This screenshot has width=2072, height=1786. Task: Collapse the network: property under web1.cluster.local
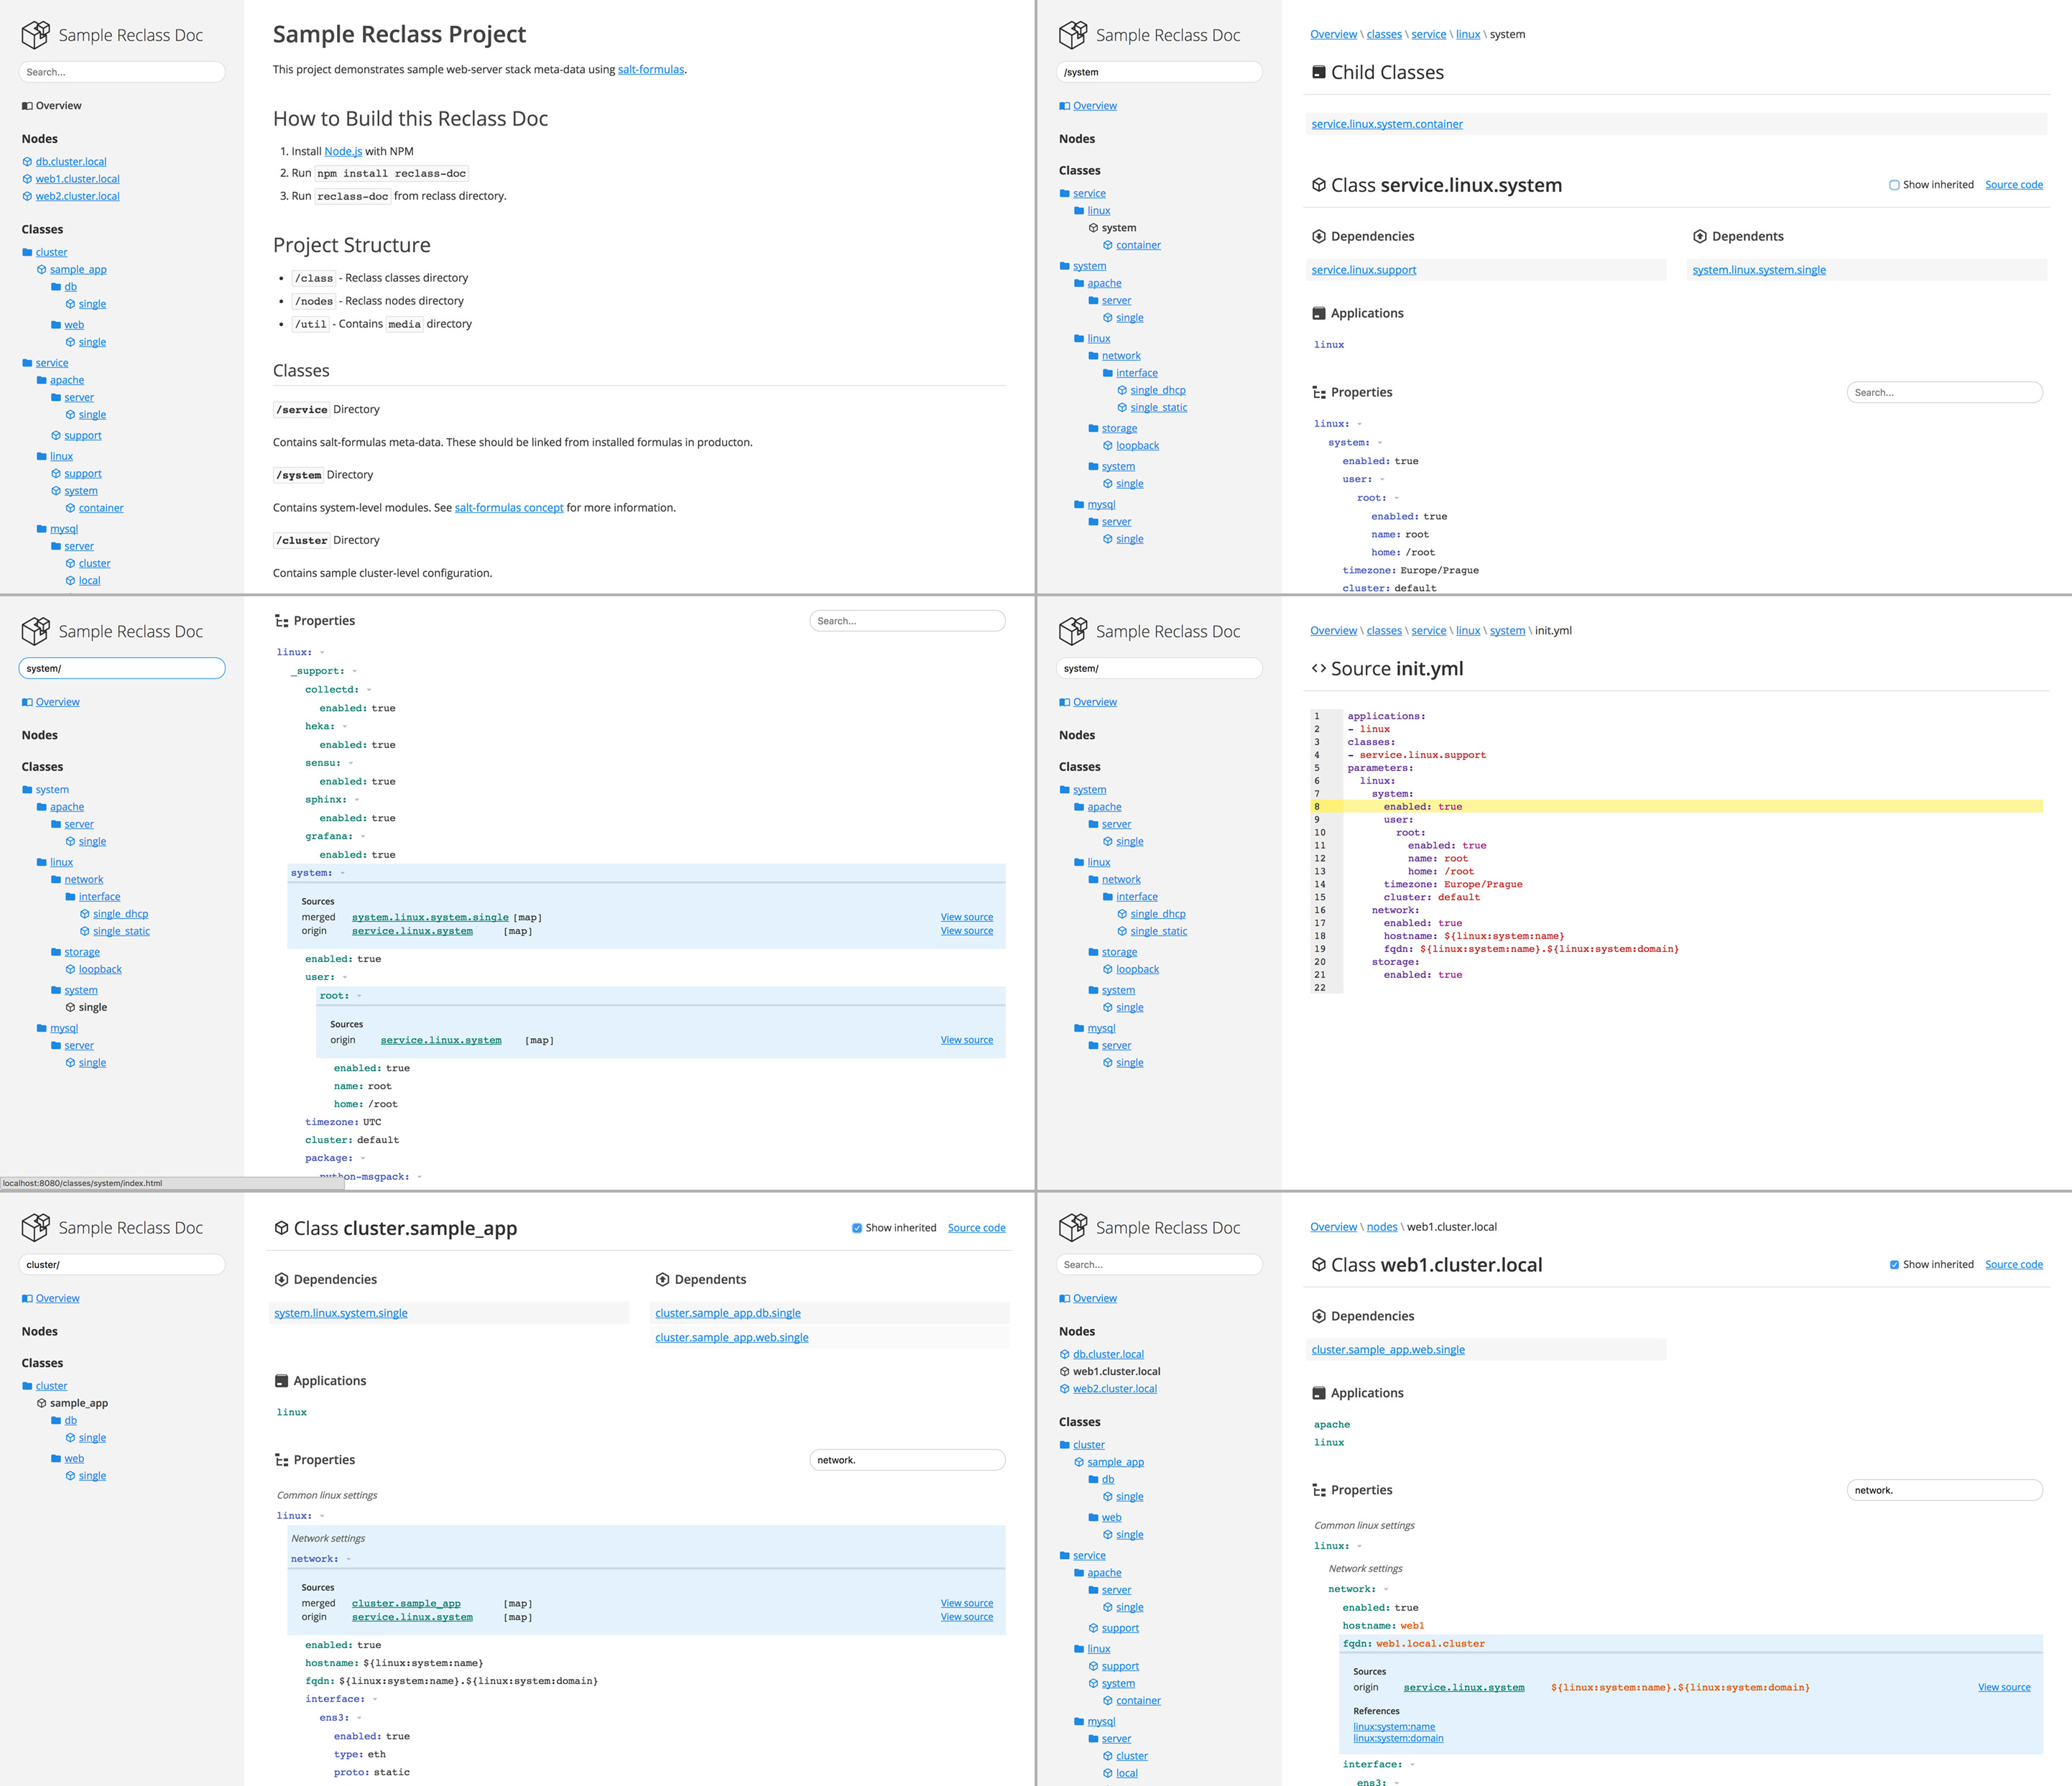tap(1385, 1589)
